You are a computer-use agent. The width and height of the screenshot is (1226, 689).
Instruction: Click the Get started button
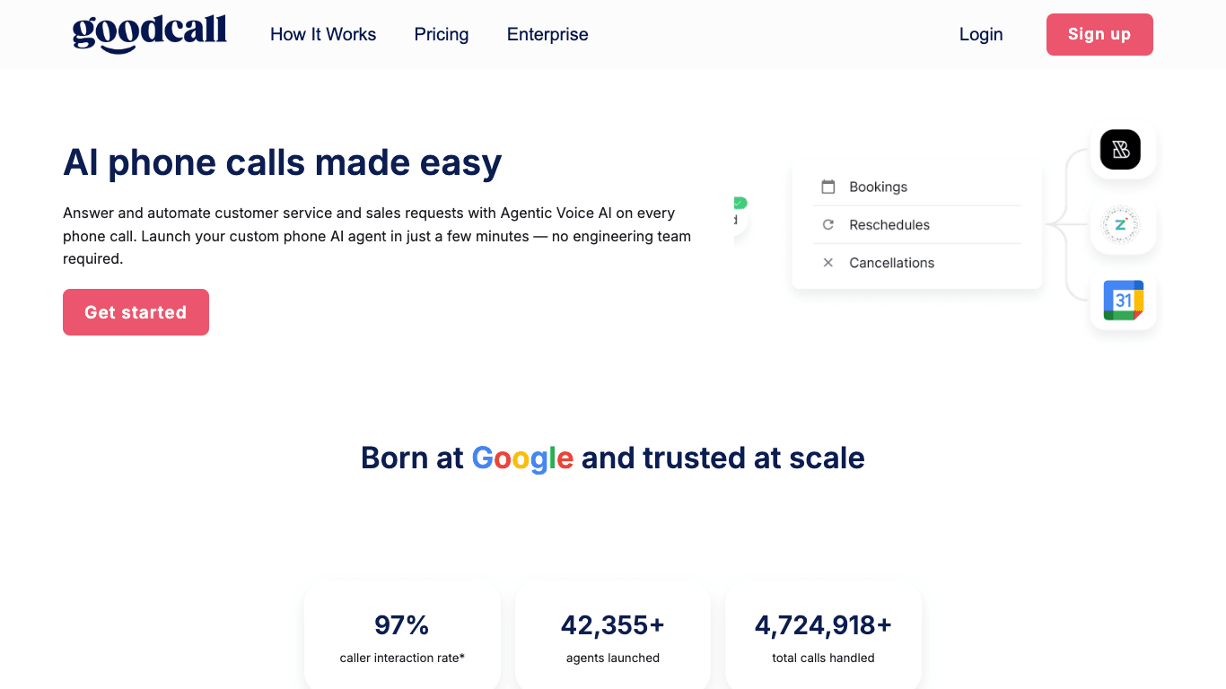136,312
